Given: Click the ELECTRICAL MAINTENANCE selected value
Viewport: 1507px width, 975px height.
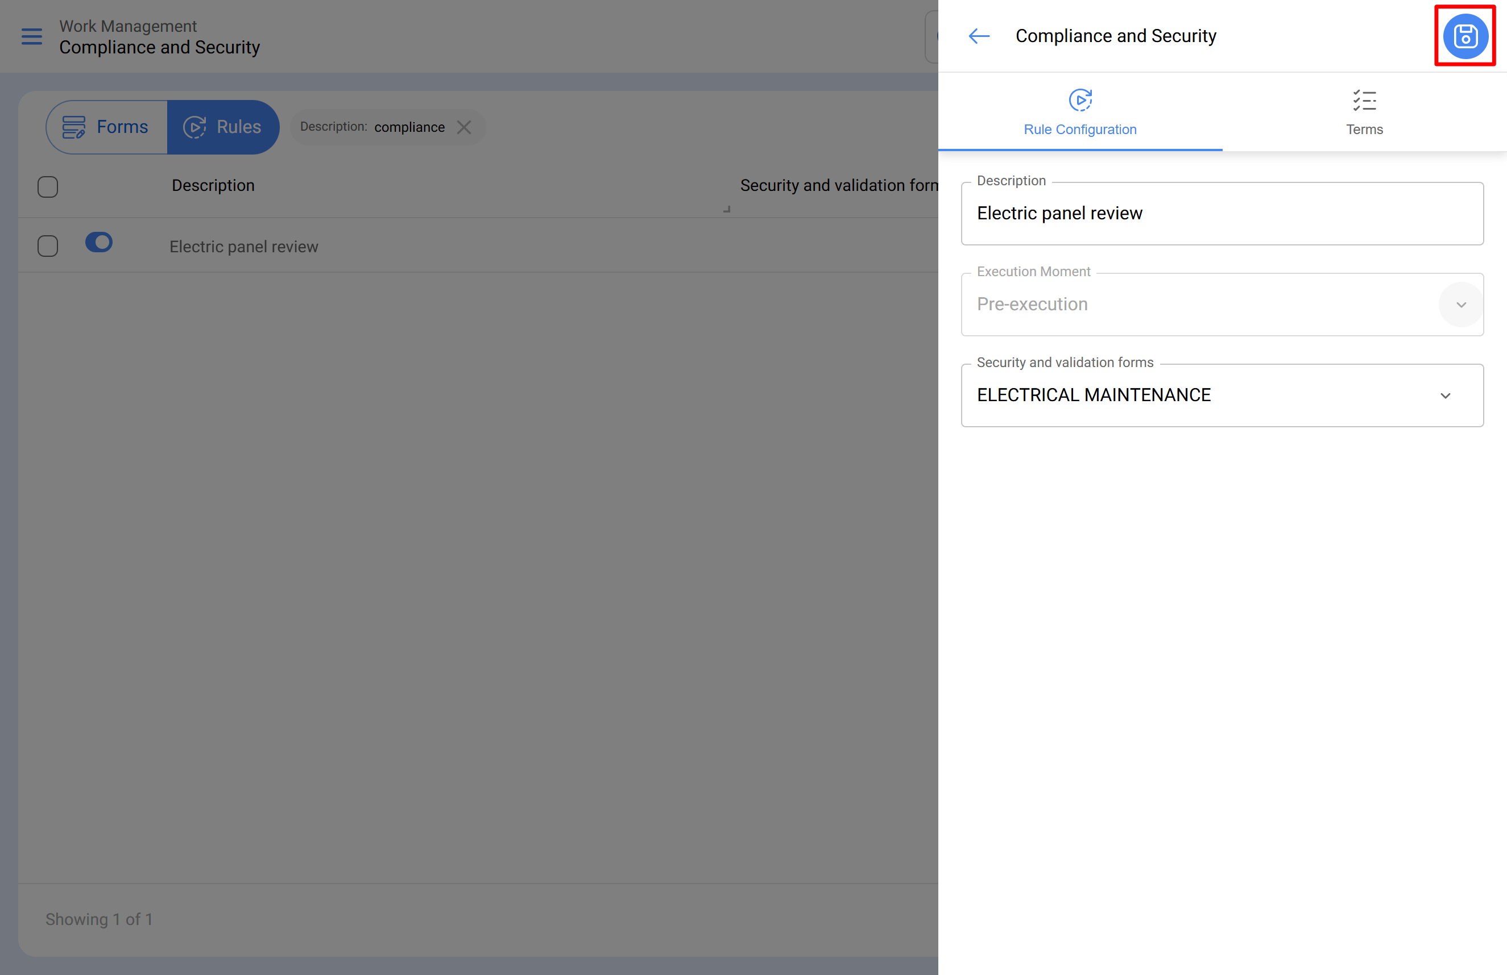Looking at the screenshot, I should point(1094,395).
